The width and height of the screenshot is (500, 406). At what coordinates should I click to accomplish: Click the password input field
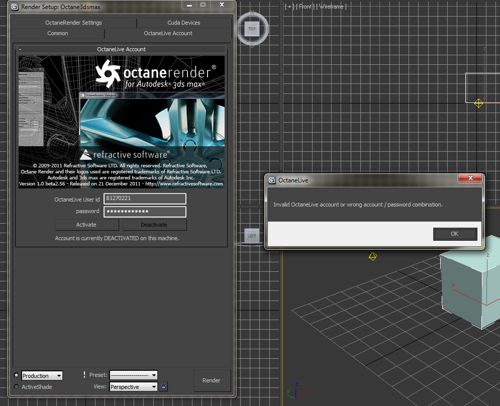tap(145, 212)
